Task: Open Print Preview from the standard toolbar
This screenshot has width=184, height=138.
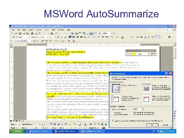Action: [36, 33]
